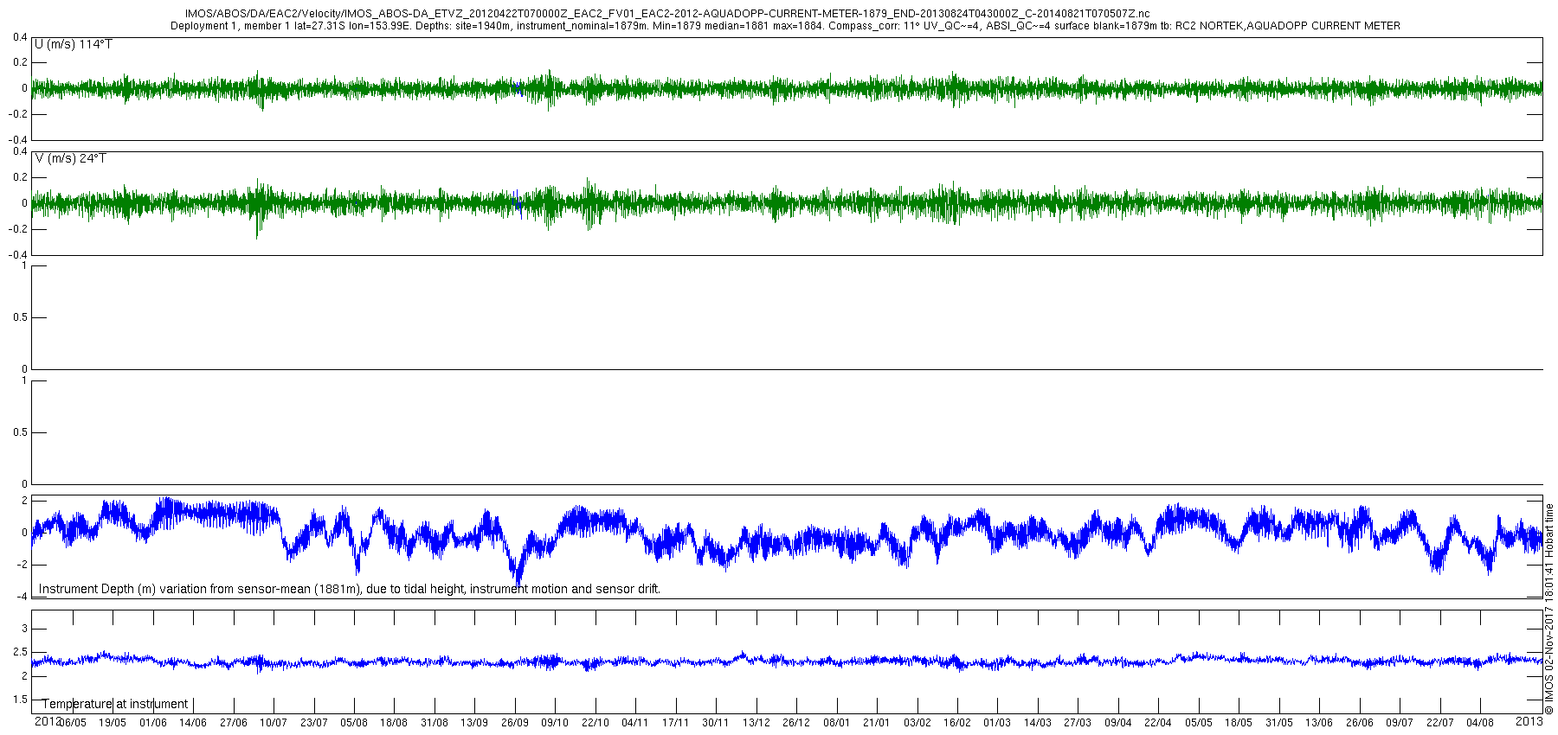This screenshot has width=1558, height=735.
Task: Click the 'Deployment 1, member 1' metadata line
Action: (785, 26)
